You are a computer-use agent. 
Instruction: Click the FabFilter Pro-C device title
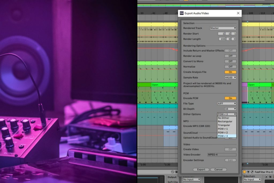[264, 172]
